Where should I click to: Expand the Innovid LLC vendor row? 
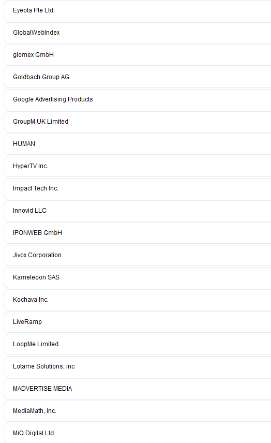(138, 211)
